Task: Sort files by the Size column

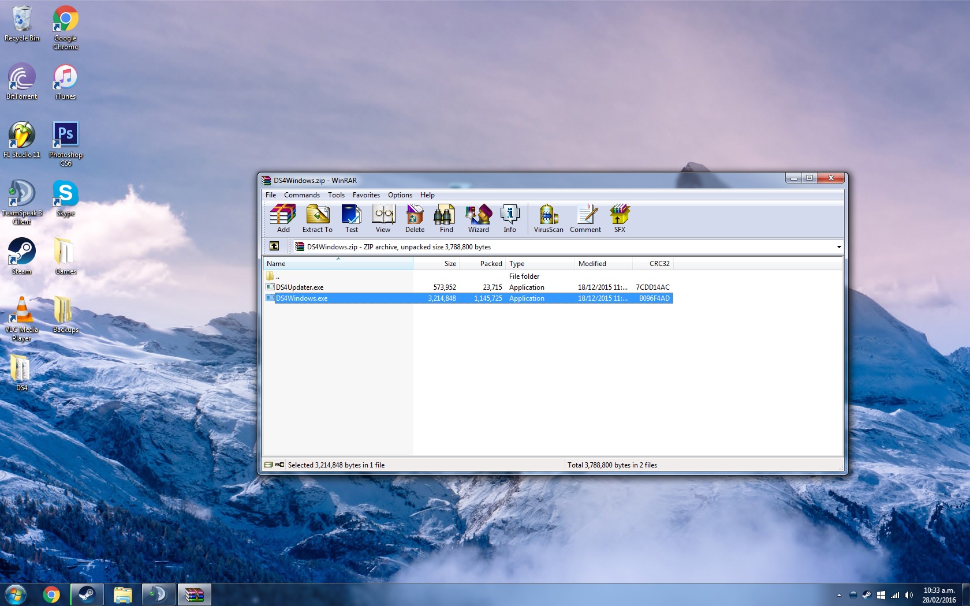Action: click(x=436, y=264)
